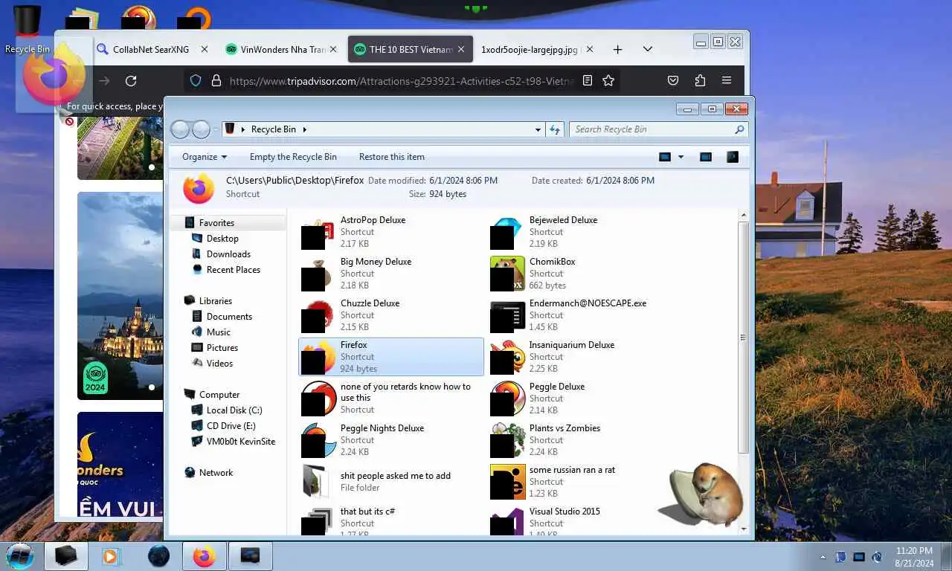952x571 pixels.
Task: Select the Big Money Deluxe icon
Action: (318, 274)
